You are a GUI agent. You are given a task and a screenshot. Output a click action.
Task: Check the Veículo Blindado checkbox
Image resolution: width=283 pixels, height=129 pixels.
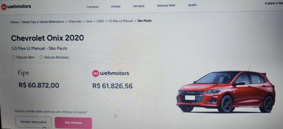tap(41, 57)
